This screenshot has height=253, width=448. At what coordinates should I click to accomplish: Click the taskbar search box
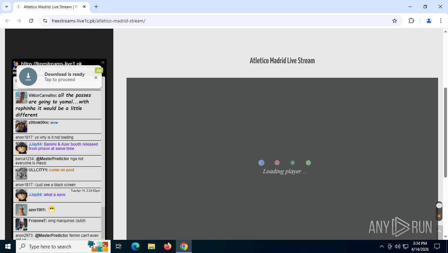[x=63, y=246]
